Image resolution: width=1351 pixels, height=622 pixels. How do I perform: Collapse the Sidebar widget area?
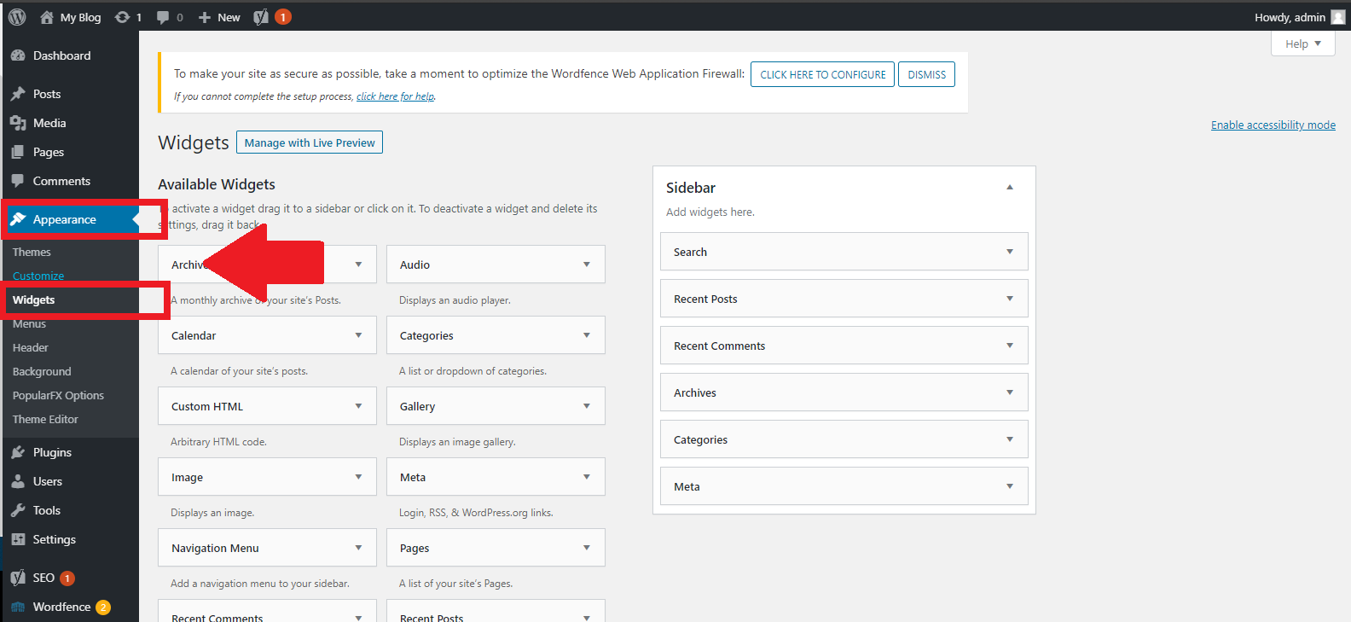click(1009, 188)
